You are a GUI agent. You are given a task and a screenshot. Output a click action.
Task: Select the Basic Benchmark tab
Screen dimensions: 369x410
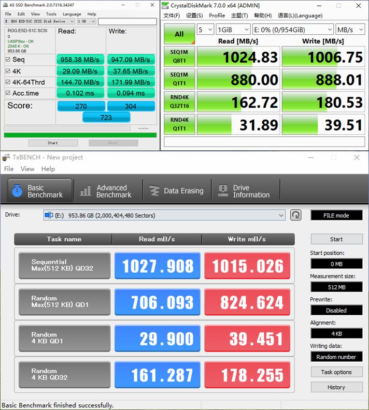pyautogui.click(x=40, y=190)
